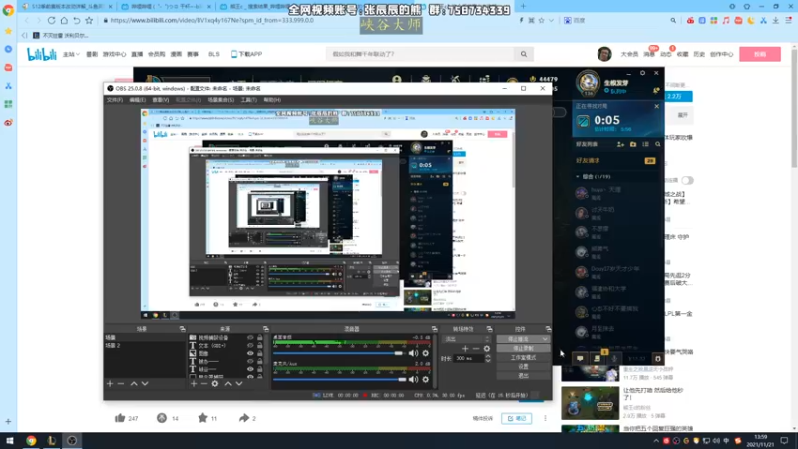The width and height of the screenshot is (798, 449).
Task: Move scene up with arrow icon
Action: pyautogui.click(x=134, y=383)
